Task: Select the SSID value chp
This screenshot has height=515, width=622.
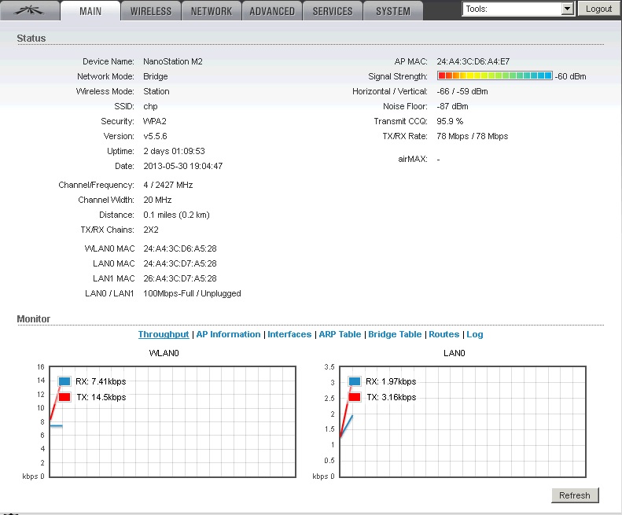Action: [150, 106]
